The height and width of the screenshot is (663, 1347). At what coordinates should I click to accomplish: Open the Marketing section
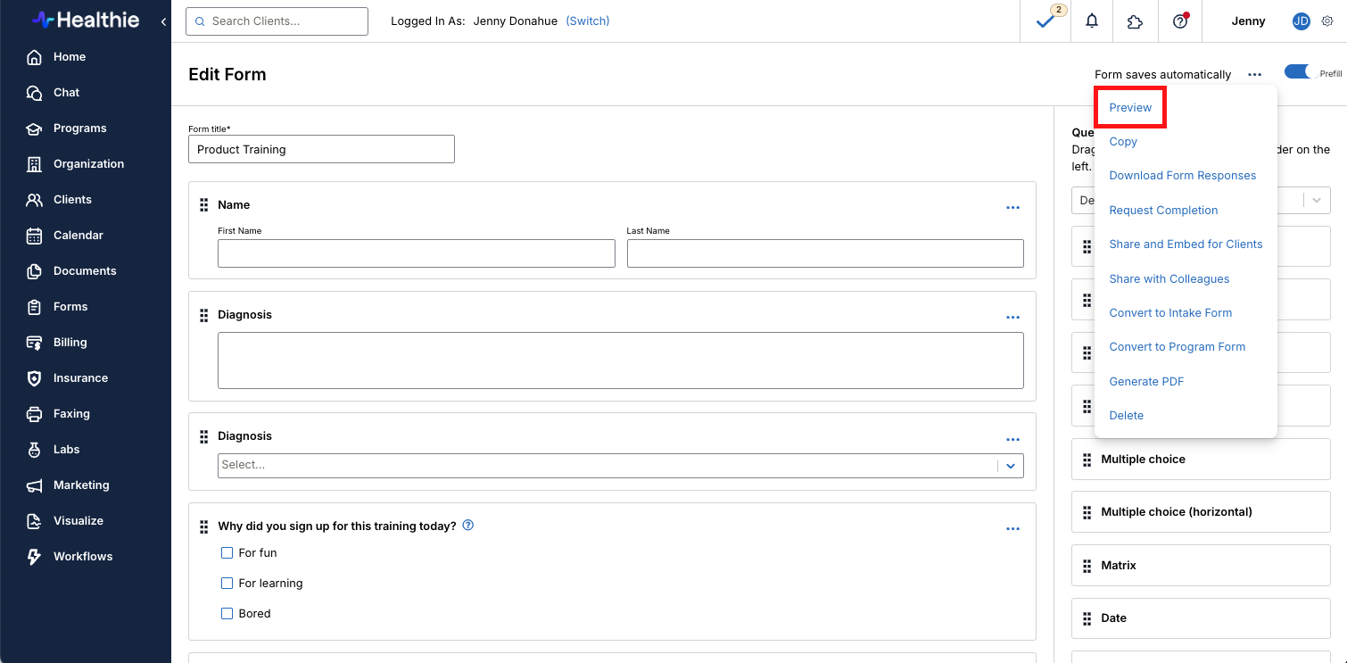tap(68, 485)
